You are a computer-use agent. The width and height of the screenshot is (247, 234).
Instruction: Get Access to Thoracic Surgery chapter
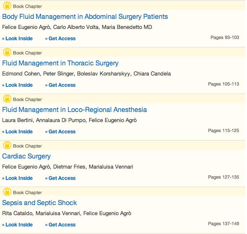pyautogui.click(x=60, y=85)
